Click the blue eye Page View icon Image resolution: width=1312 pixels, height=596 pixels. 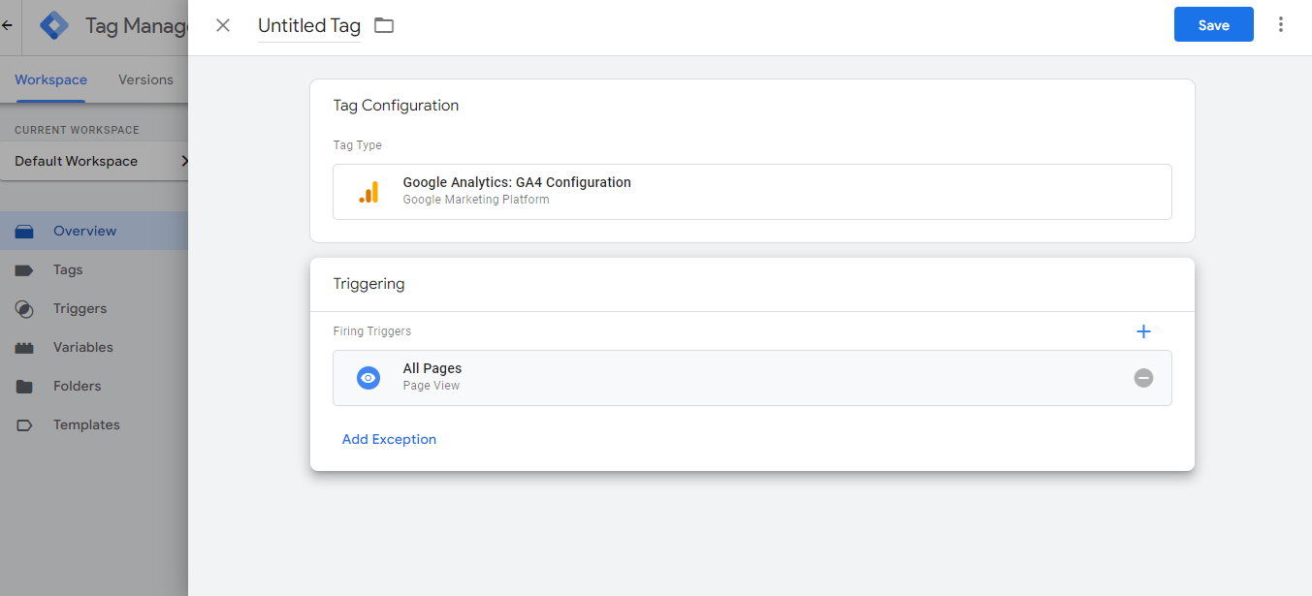pyautogui.click(x=368, y=378)
